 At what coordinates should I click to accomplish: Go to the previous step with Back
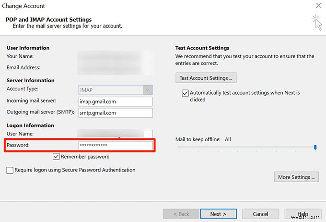181,214
